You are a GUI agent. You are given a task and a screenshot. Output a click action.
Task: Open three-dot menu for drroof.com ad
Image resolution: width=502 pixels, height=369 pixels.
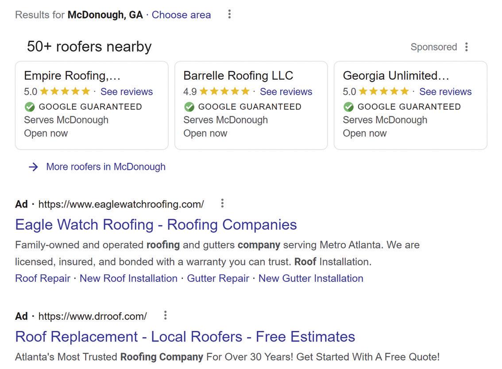(165, 315)
